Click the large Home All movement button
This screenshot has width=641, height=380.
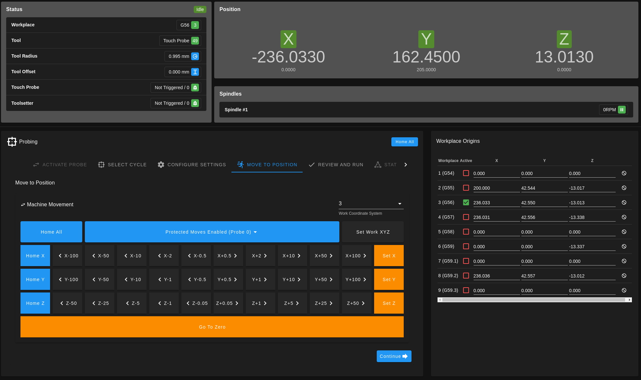coord(51,232)
